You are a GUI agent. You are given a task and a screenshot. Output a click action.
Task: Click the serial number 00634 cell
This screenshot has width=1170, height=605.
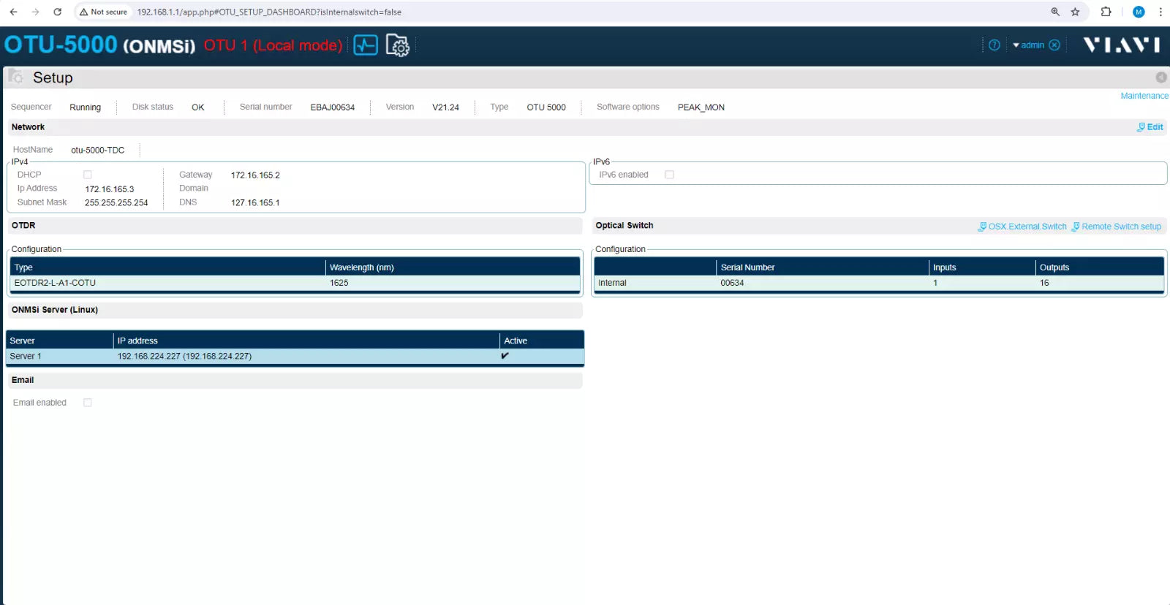click(732, 283)
